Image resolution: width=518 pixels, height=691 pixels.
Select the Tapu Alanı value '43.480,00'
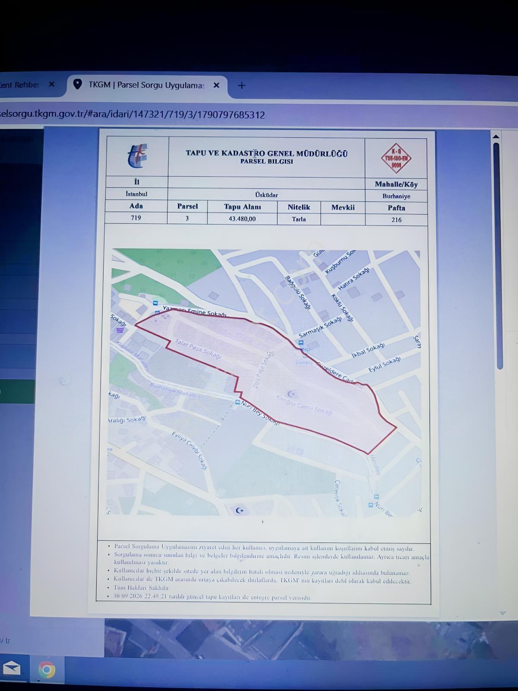coord(242,219)
